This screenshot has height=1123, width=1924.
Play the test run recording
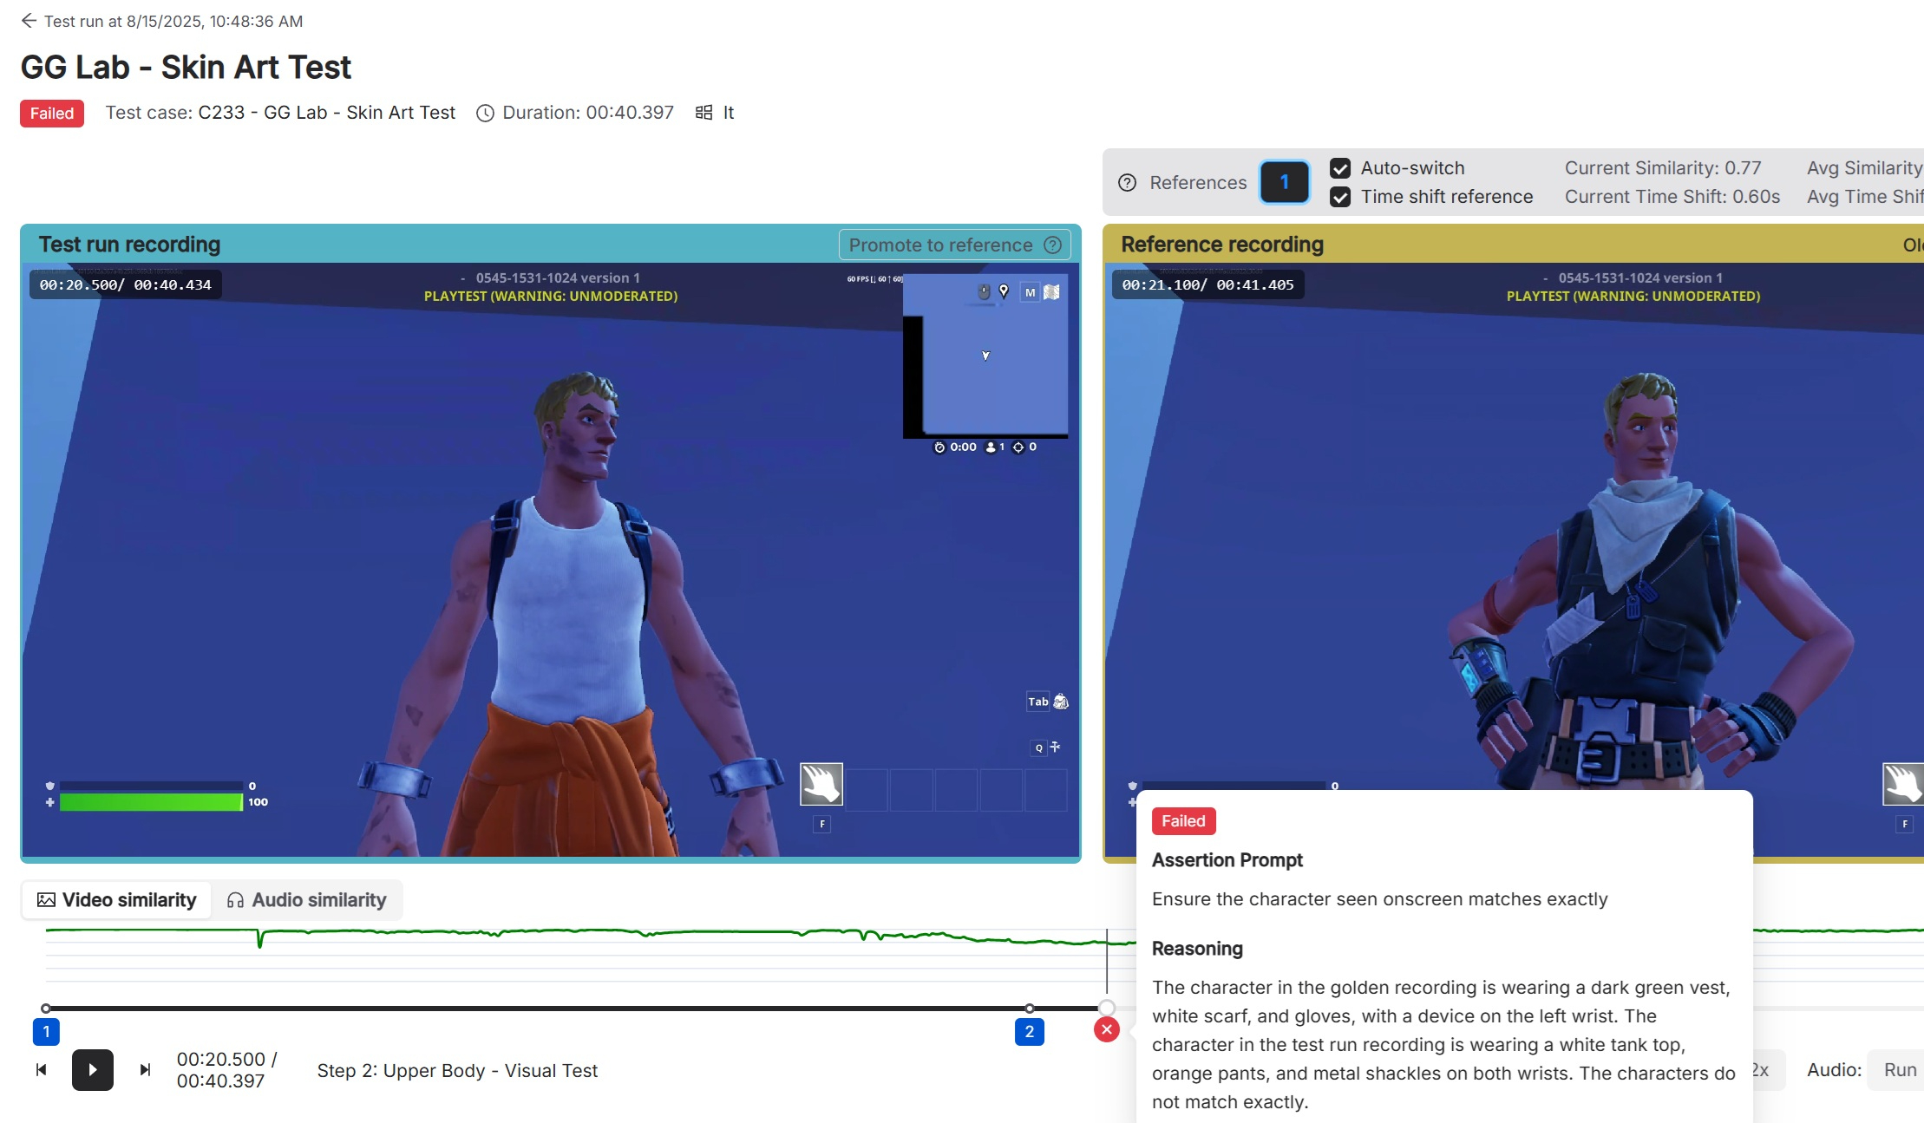click(92, 1070)
